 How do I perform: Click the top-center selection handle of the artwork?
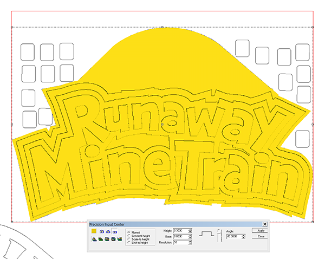pyautogui.click(x=162, y=27)
